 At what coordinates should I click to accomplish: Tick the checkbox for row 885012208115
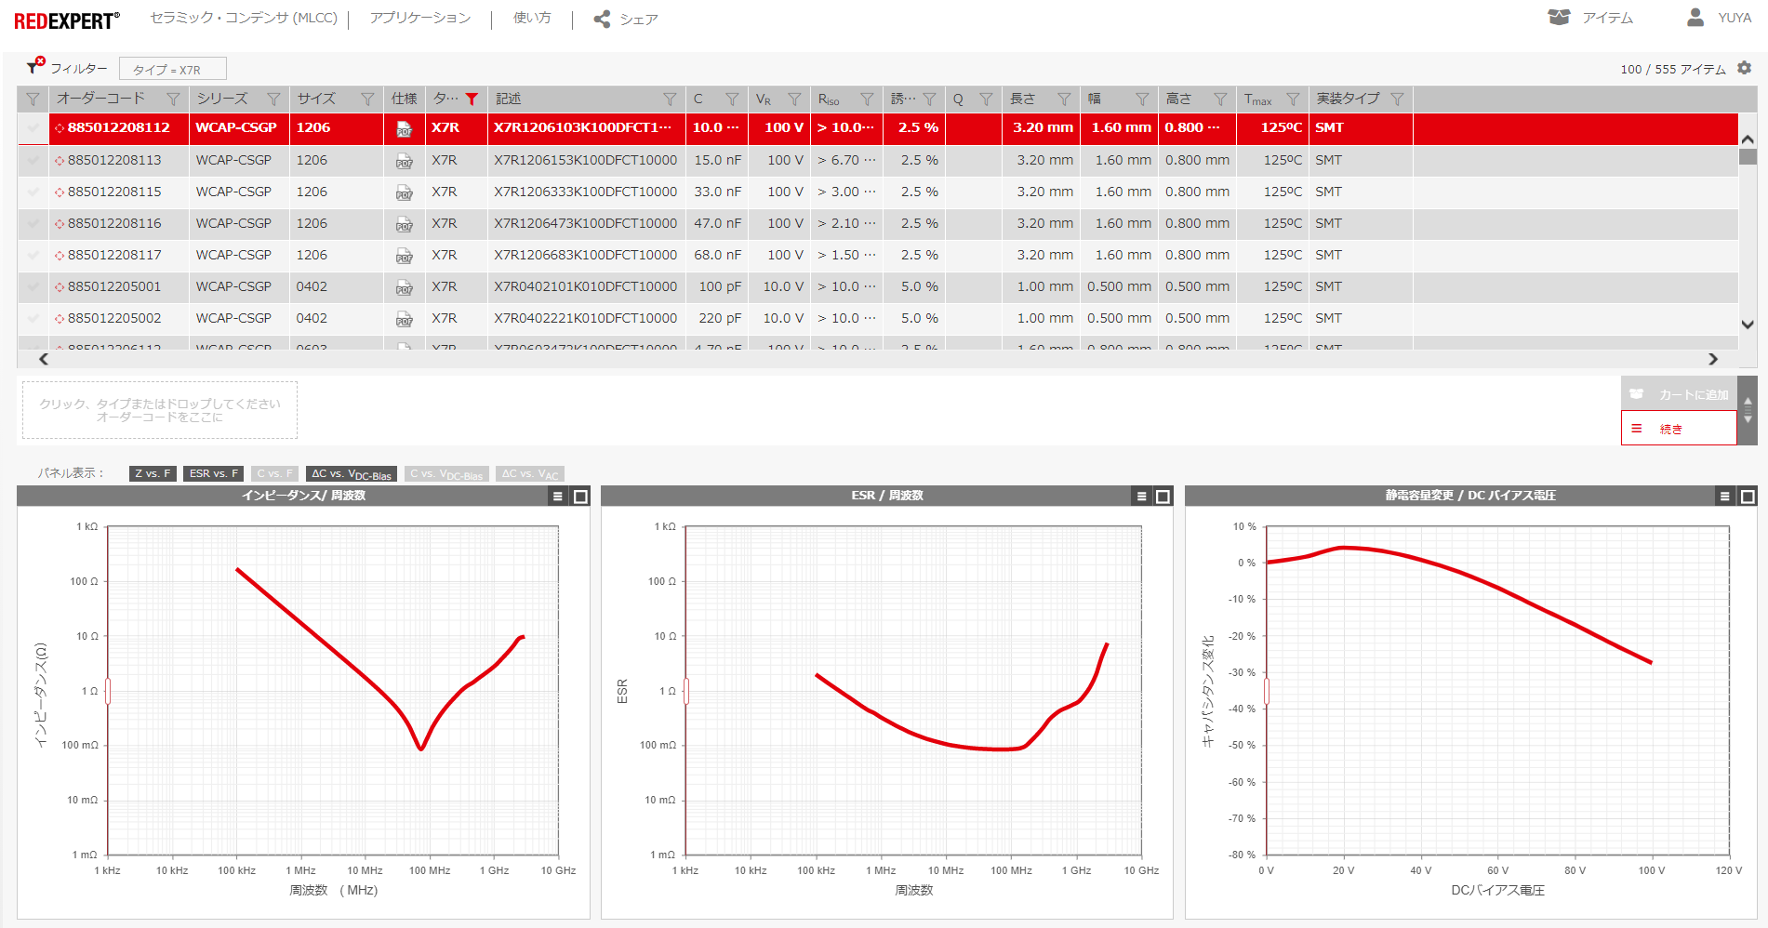point(33,192)
